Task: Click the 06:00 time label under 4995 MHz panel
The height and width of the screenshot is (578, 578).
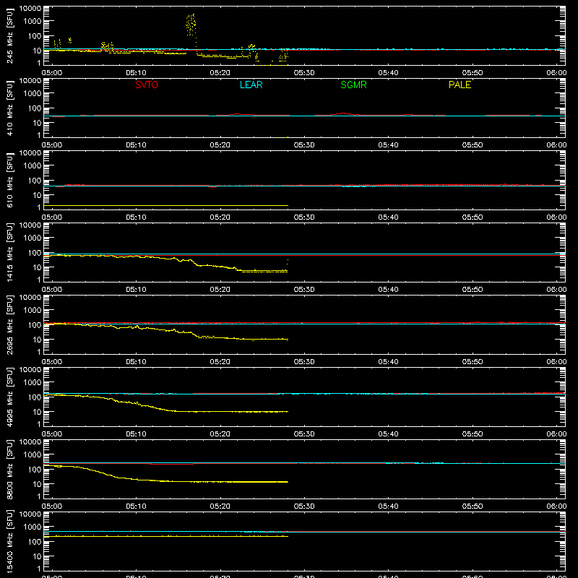Action: 556,434
